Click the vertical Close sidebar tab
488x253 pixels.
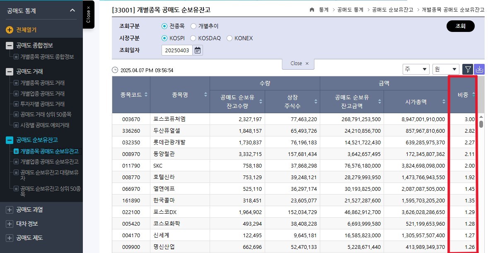click(x=88, y=15)
